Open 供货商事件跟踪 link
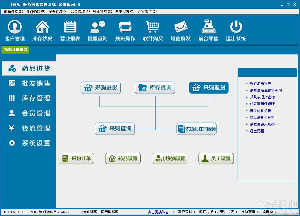Screen dimensions: 300x216 (262, 104)
